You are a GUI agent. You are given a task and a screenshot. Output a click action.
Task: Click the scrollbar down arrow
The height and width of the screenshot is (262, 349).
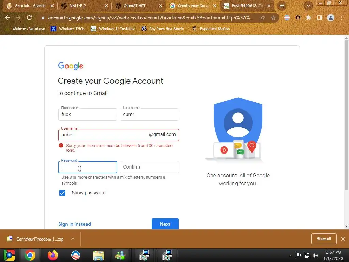(346, 227)
